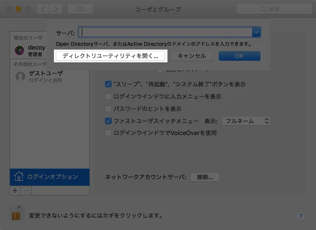Click 現在のユーザ section header
Image resolution: width=316 pixels, height=230 pixels.
click(x=28, y=38)
